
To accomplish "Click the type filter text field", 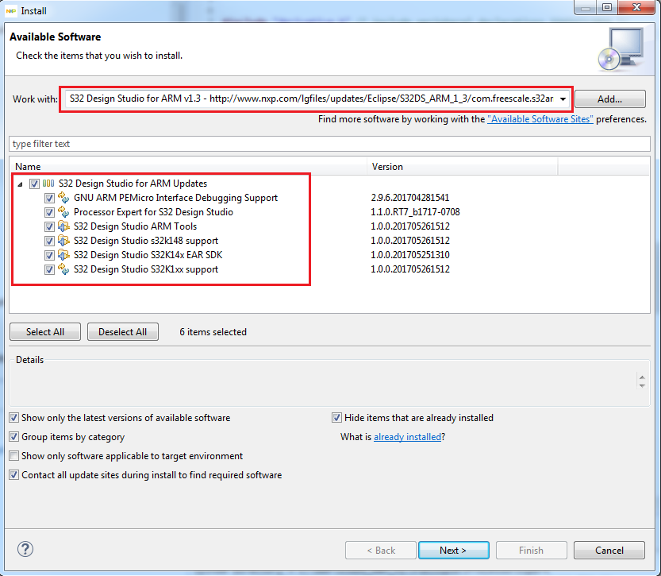I will tap(329, 144).
